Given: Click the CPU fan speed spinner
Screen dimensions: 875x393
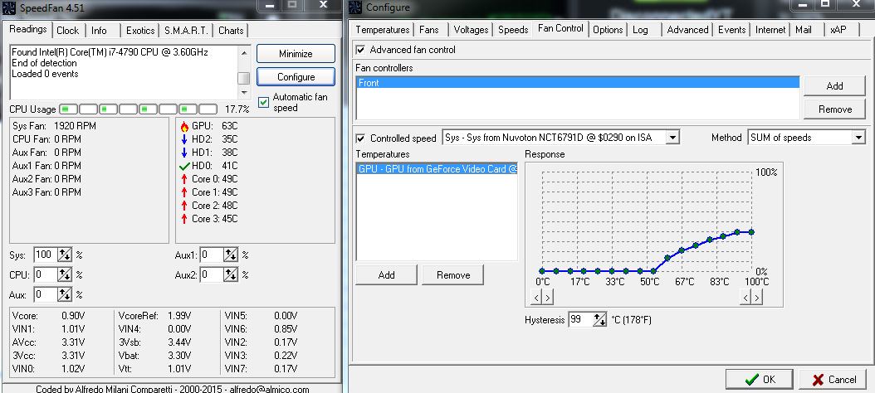Looking at the screenshot, I should click(x=66, y=274).
